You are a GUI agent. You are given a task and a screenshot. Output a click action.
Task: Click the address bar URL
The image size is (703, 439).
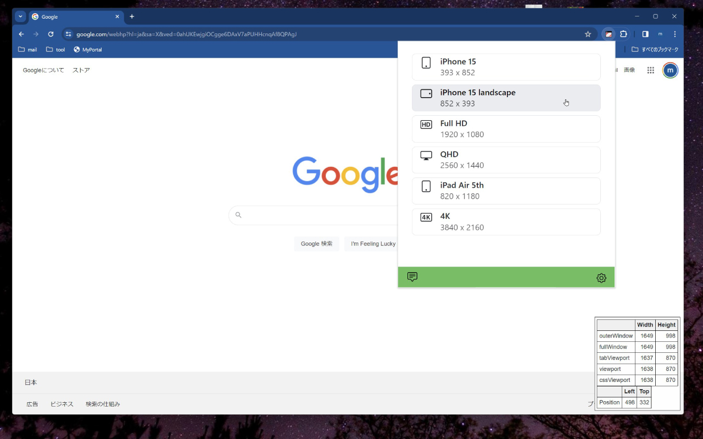(x=186, y=34)
